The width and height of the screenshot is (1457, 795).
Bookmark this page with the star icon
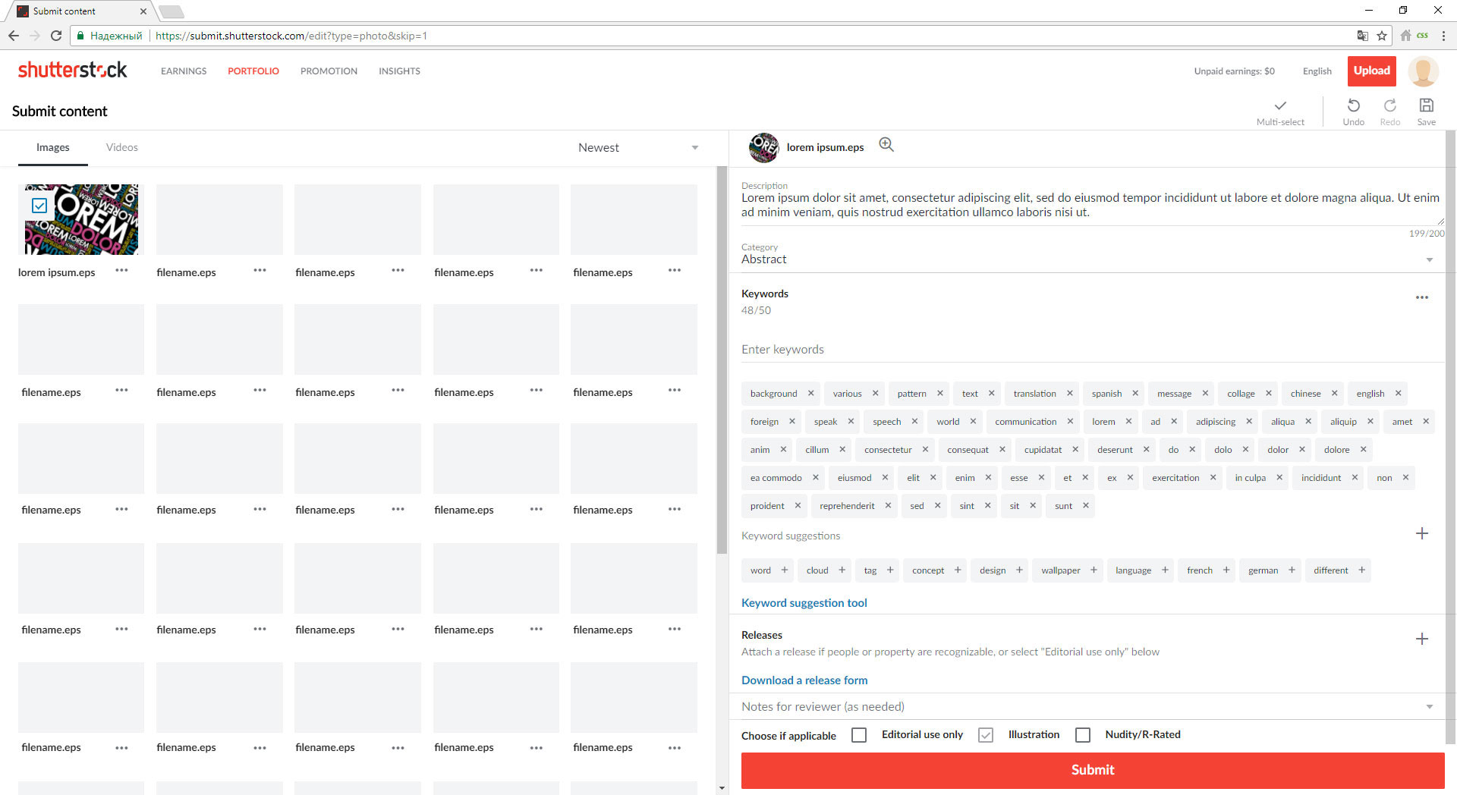[x=1382, y=36]
